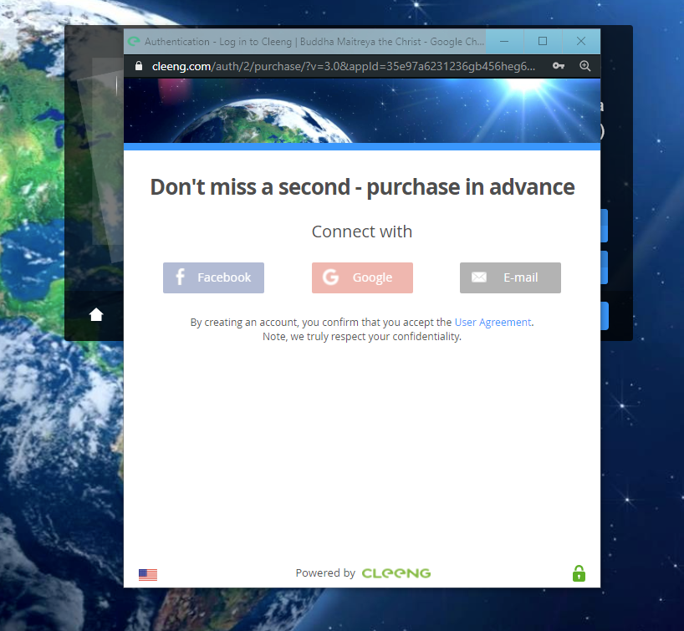Minimize the Cleeng authentication window
The image size is (684, 631).
coord(504,42)
